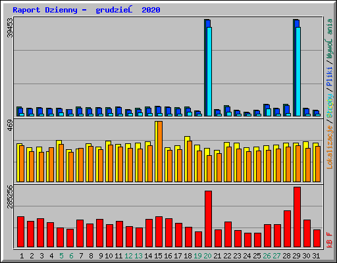This screenshot has height=263, width=337.
Task: Click day label 3 on the axis
Action: 41,256
